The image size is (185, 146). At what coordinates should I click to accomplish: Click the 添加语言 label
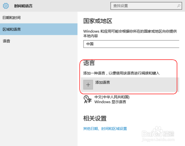pos(102,82)
